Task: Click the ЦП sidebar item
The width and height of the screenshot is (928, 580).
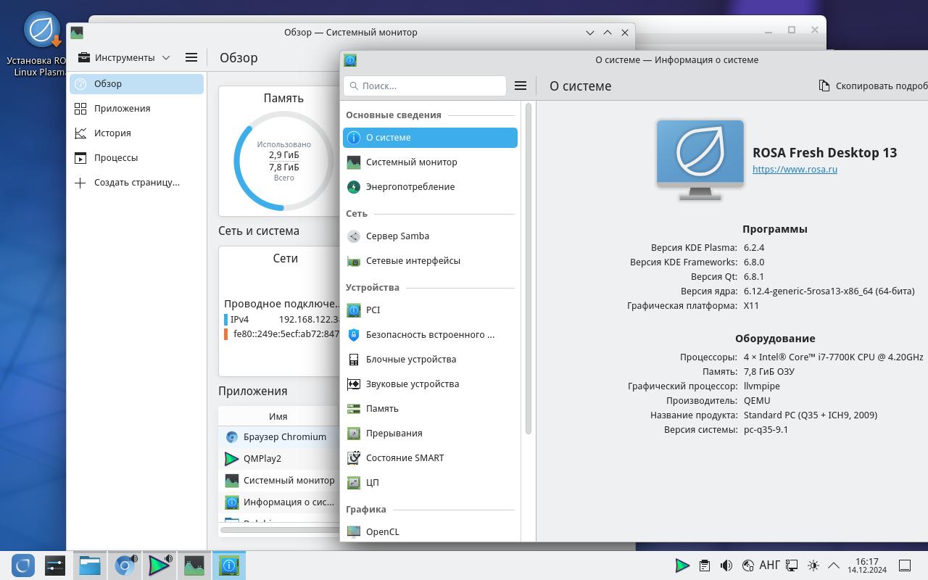Action: [372, 482]
